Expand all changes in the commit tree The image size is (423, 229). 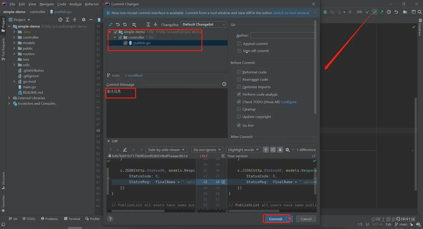pyautogui.click(x=148, y=25)
